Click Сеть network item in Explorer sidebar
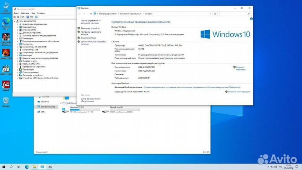Image resolution: width=302 pixels, height=170 pixels. tap(41, 112)
